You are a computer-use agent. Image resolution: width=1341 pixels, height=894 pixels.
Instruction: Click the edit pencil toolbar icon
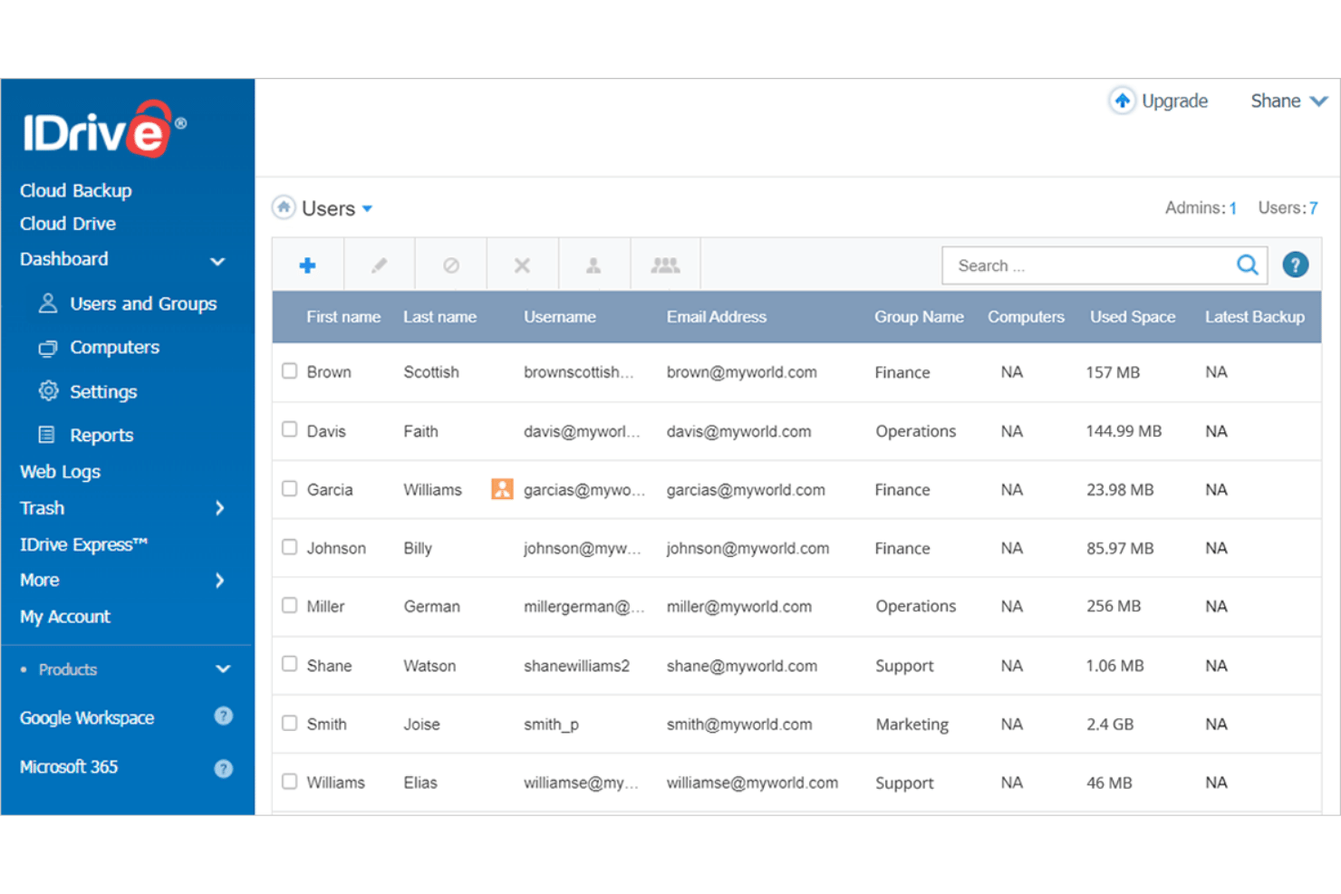point(379,265)
